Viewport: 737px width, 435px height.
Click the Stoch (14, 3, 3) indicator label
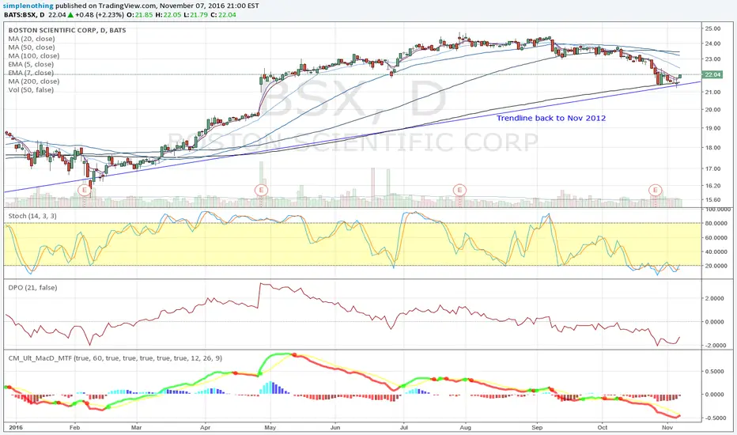[32, 216]
